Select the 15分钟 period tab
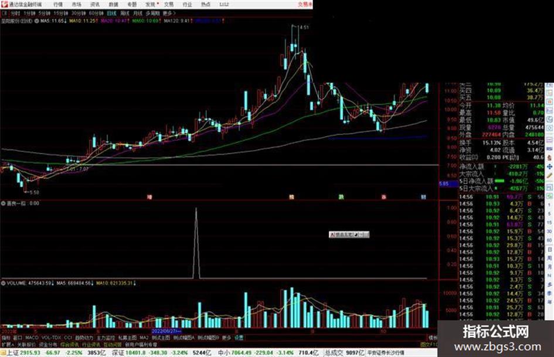 coord(61,13)
